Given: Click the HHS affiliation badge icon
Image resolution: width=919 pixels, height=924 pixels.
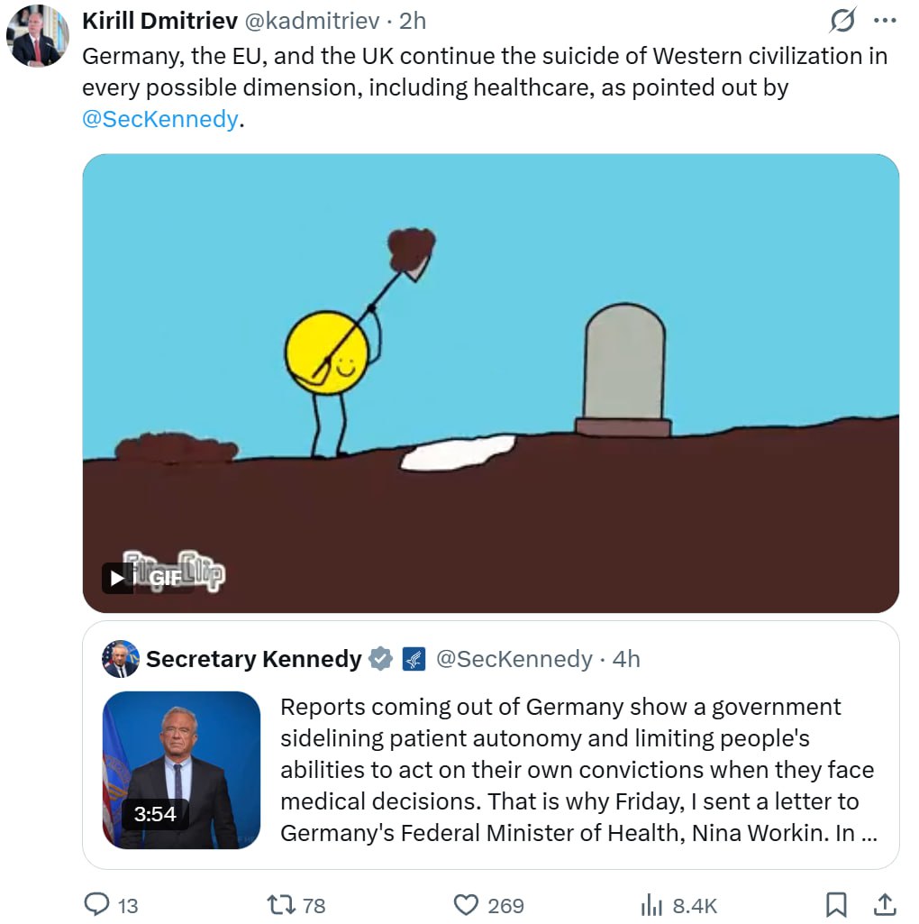Looking at the screenshot, I should (414, 659).
